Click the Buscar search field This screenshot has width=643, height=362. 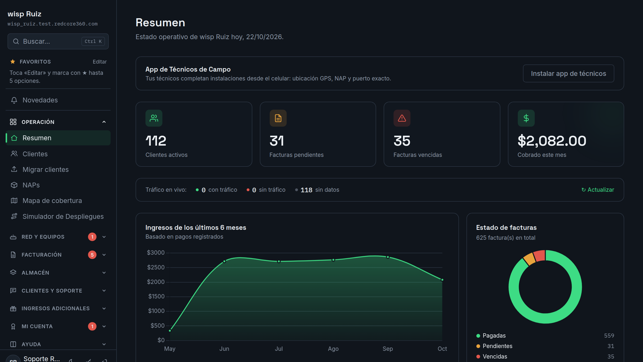[58, 41]
